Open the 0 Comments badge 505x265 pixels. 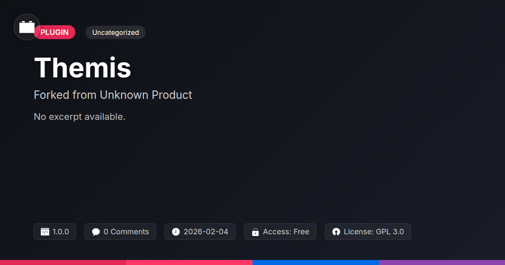point(120,232)
